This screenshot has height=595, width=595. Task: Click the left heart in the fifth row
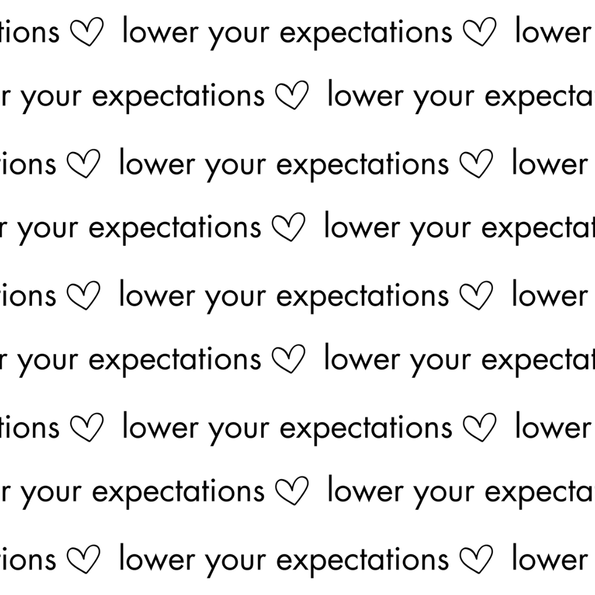(x=84, y=296)
